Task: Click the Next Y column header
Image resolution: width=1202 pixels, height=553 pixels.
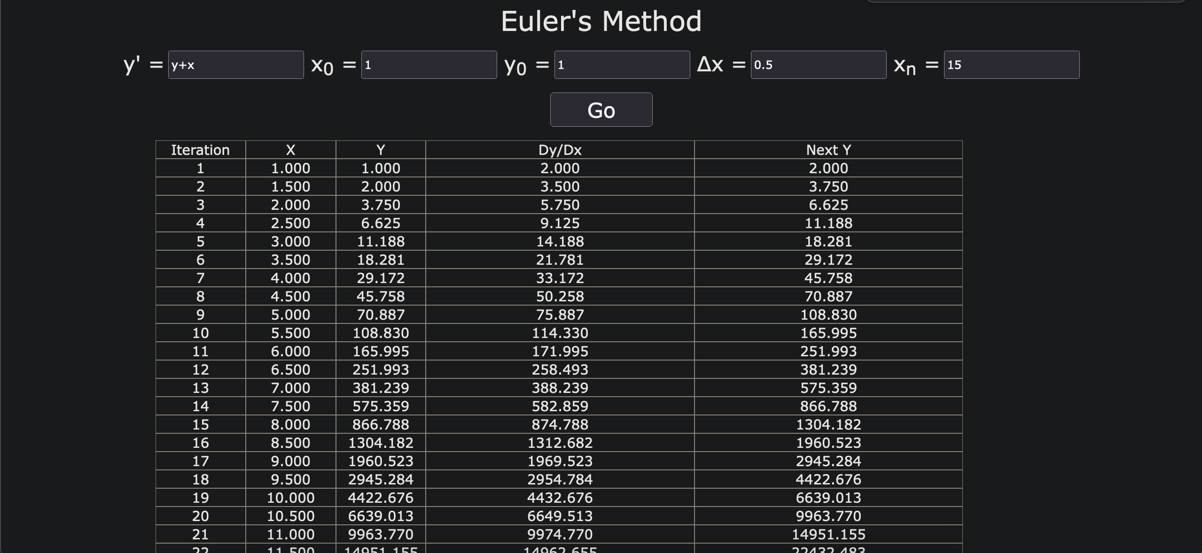Action: (828, 149)
